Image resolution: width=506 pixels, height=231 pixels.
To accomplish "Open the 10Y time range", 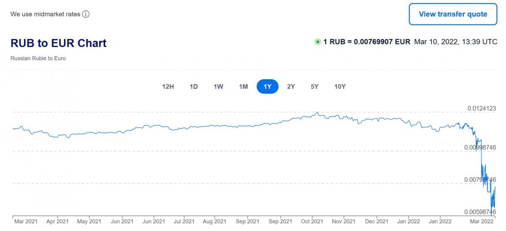I will 340,87.
